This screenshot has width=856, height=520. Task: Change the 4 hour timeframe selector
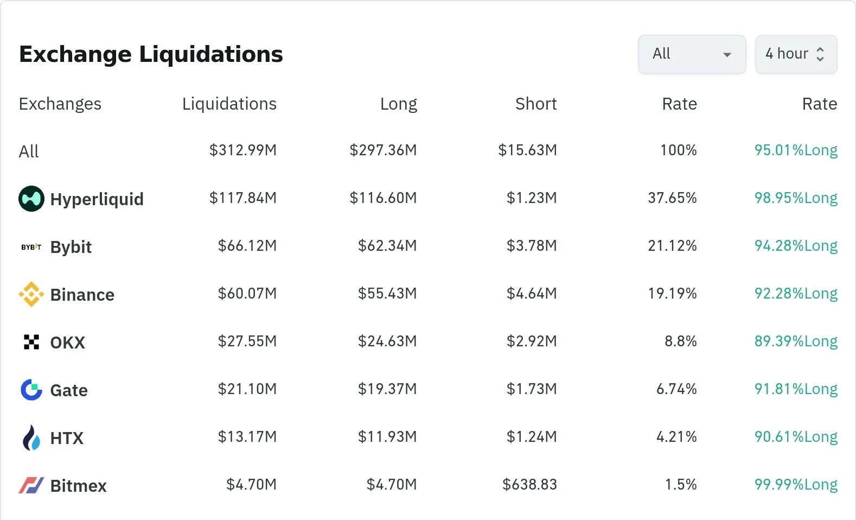click(796, 54)
